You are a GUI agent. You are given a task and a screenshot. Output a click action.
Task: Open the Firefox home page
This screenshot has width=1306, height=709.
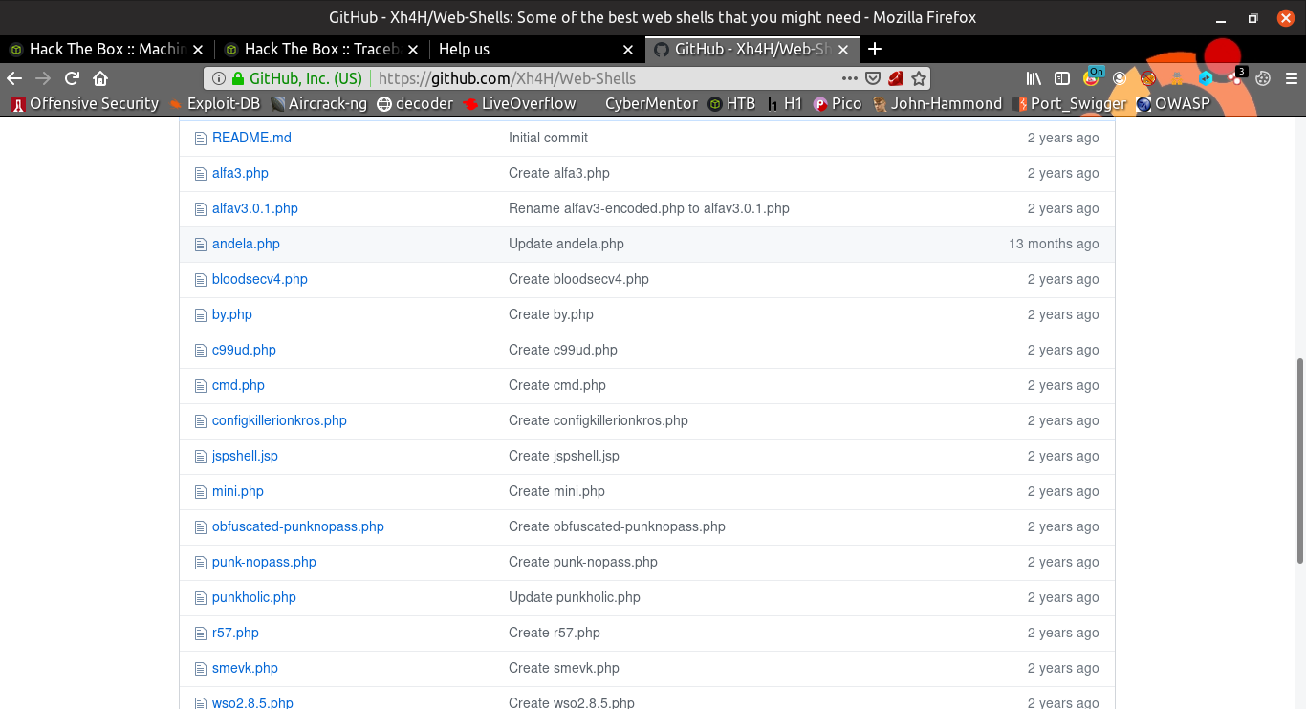coord(100,78)
